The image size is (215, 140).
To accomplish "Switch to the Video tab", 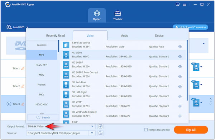I will coord(90,36).
